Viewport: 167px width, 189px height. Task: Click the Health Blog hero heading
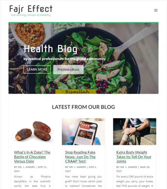(50, 49)
